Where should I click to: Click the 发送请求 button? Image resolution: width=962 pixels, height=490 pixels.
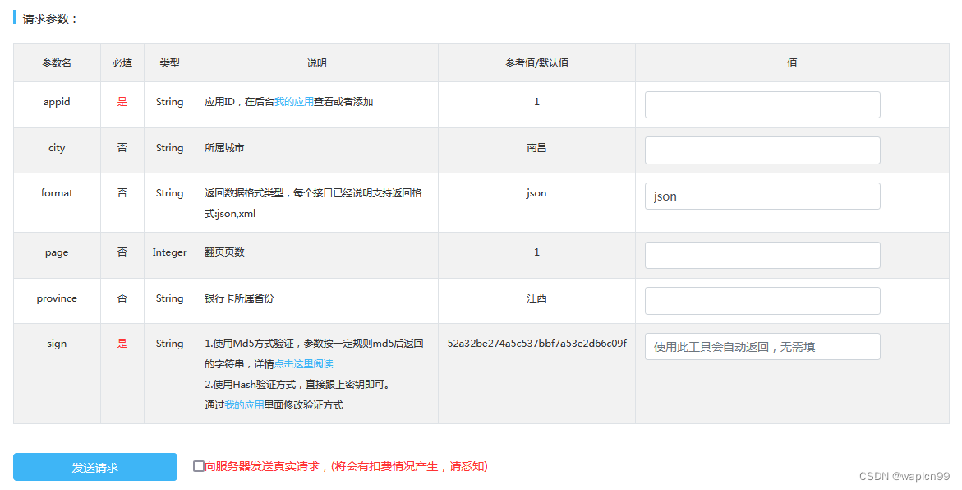(x=94, y=466)
